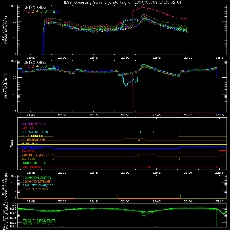Viewport: 230px width, 230px height.
Task: Click the 10 tick on rear segments y-axis
Action: pyautogui.click(x=15, y=95)
